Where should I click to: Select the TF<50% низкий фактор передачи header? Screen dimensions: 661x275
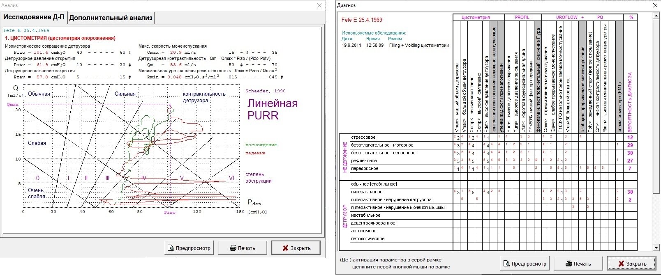pyautogui.click(x=531, y=77)
